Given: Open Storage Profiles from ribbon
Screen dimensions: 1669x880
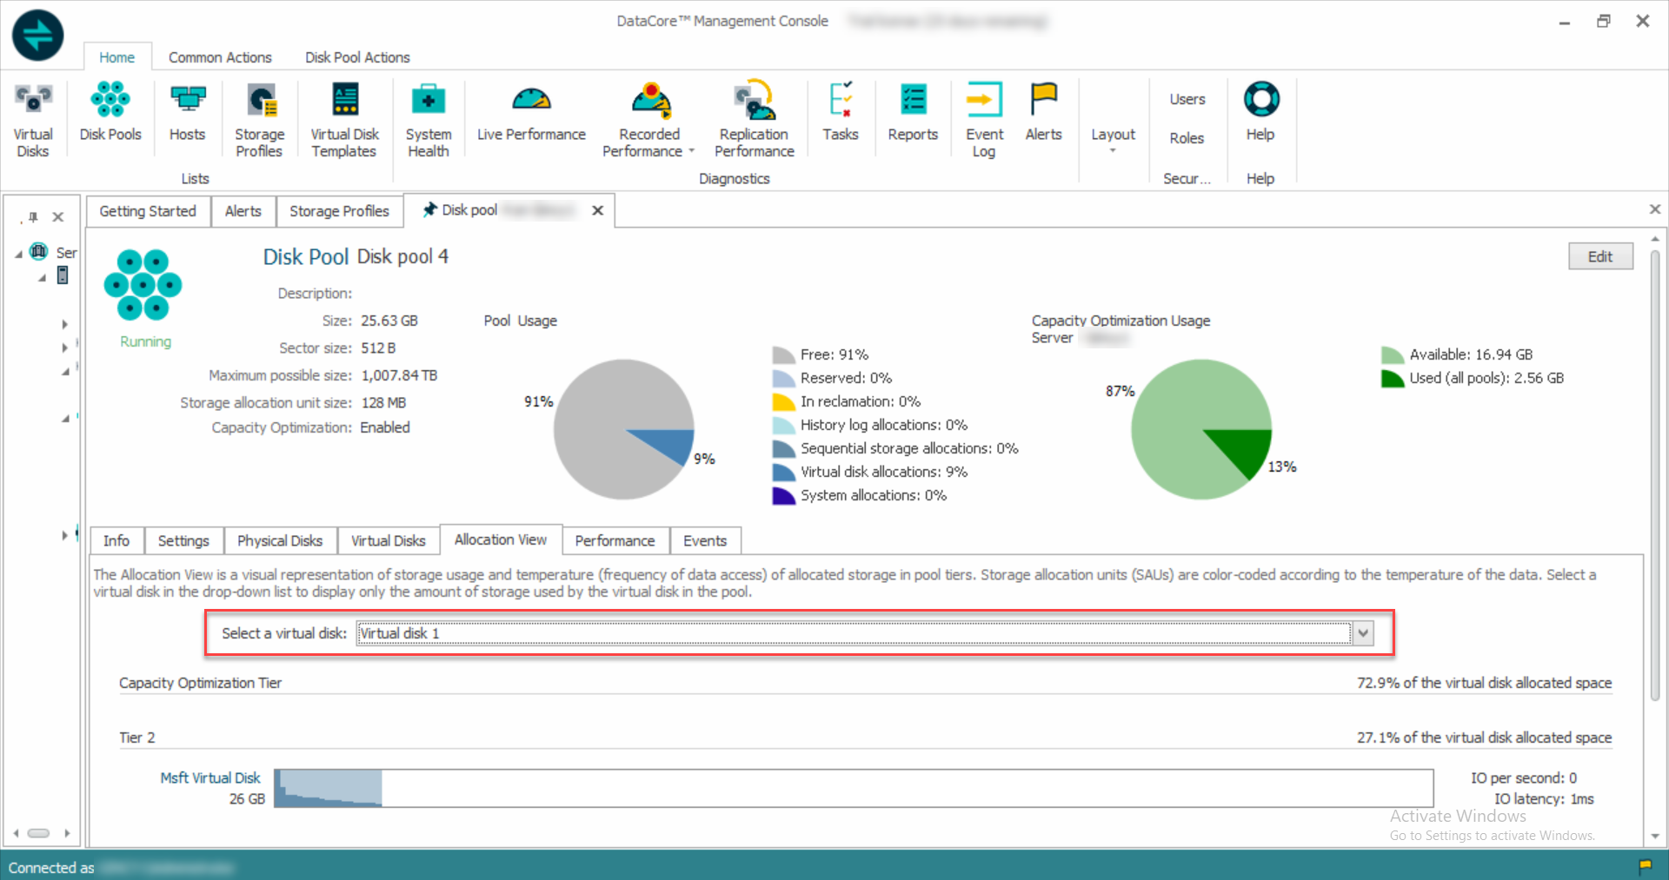Looking at the screenshot, I should [x=259, y=120].
